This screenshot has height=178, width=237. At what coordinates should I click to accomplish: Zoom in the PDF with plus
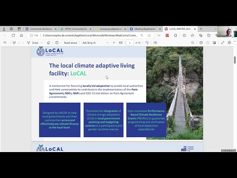click(114, 43)
